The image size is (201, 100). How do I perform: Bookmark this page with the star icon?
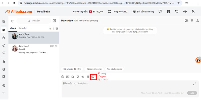pos(179,3)
